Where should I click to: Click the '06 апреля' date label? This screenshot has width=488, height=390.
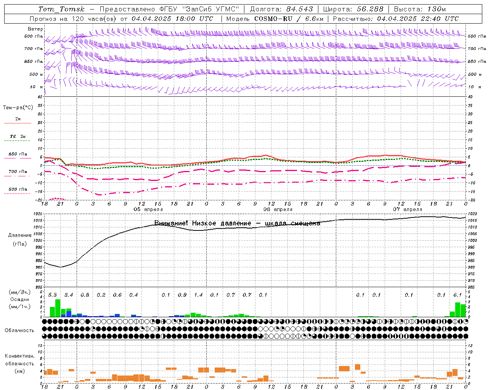click(x=278, y=209)
